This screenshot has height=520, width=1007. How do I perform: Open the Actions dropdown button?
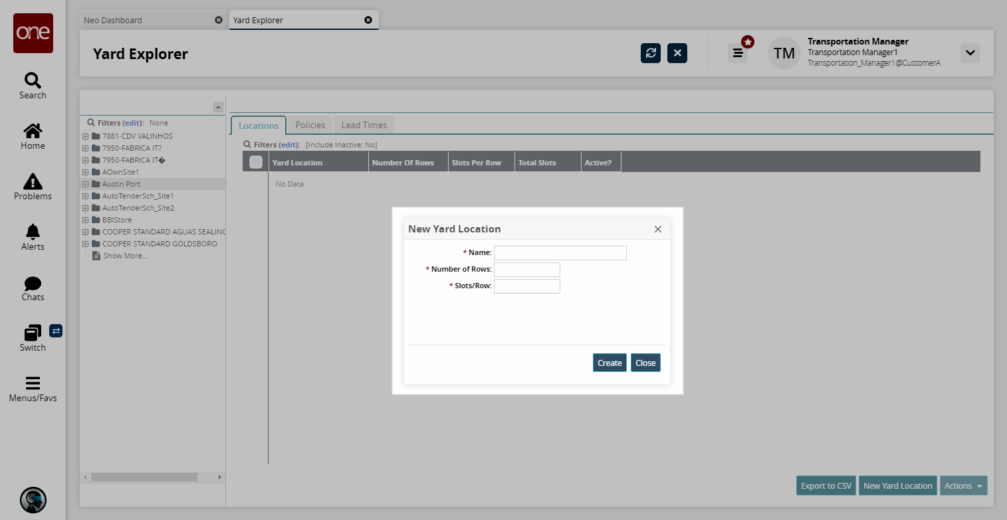pos(963,486)
